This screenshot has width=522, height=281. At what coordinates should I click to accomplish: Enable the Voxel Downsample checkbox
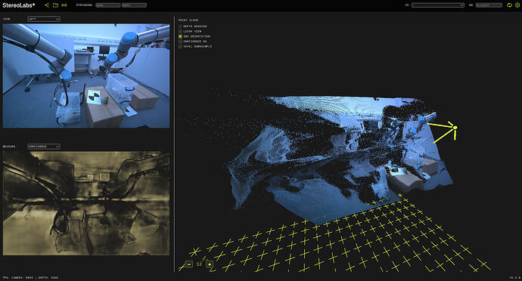click(181, 47)
